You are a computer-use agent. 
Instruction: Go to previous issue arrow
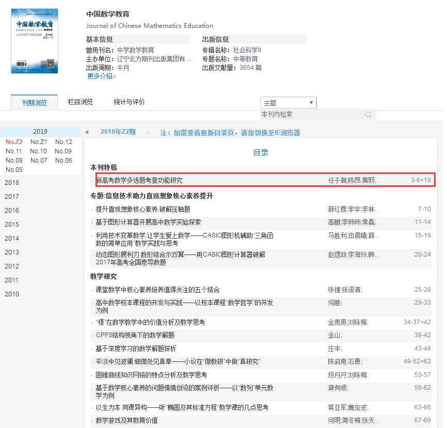click(x=87, y=132)
